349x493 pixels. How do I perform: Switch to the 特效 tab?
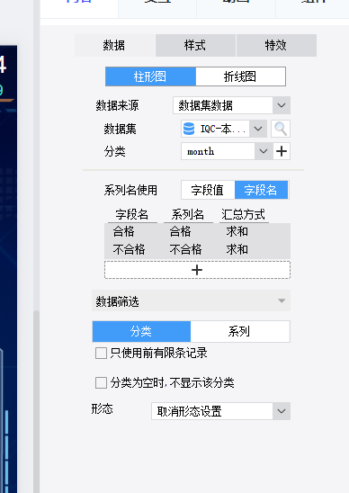(276, 45)
